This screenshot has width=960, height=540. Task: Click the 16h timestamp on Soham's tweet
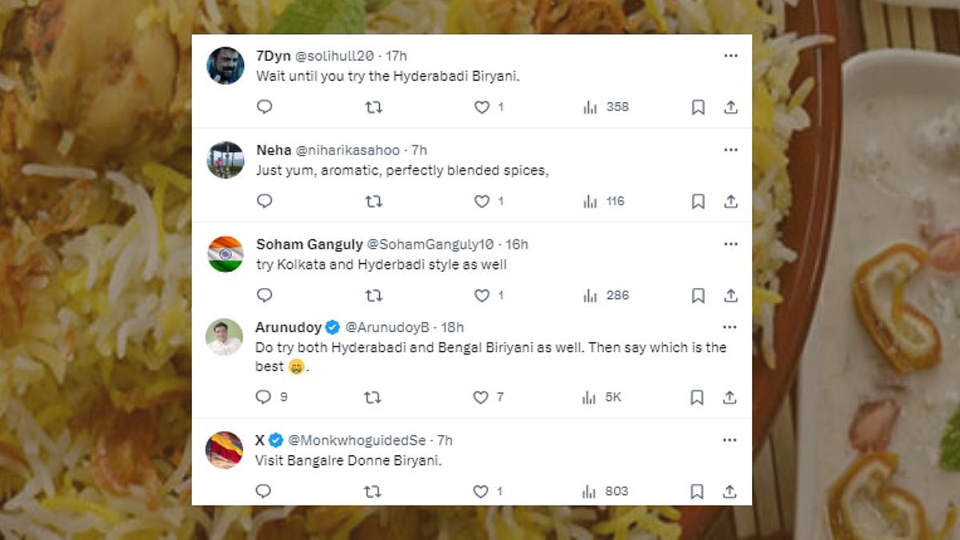click(517, 245)
